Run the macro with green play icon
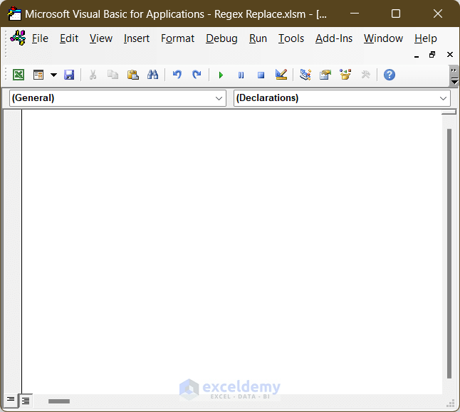The height and width of the screenshot is (412, 460). 221,75
